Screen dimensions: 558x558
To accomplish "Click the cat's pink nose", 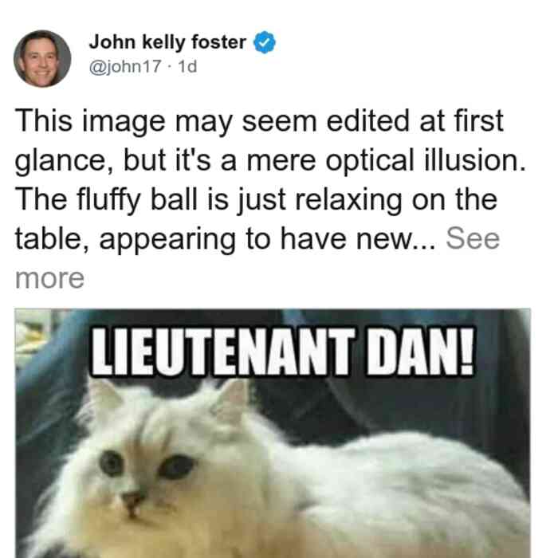I will click(x=132, y=498).
